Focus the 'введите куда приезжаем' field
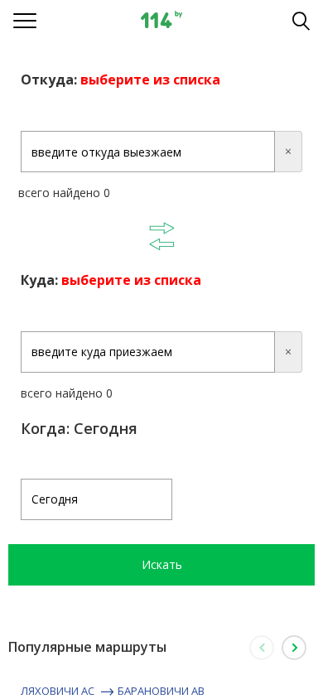This screenshot has height=699, width=323. [148, 352]
